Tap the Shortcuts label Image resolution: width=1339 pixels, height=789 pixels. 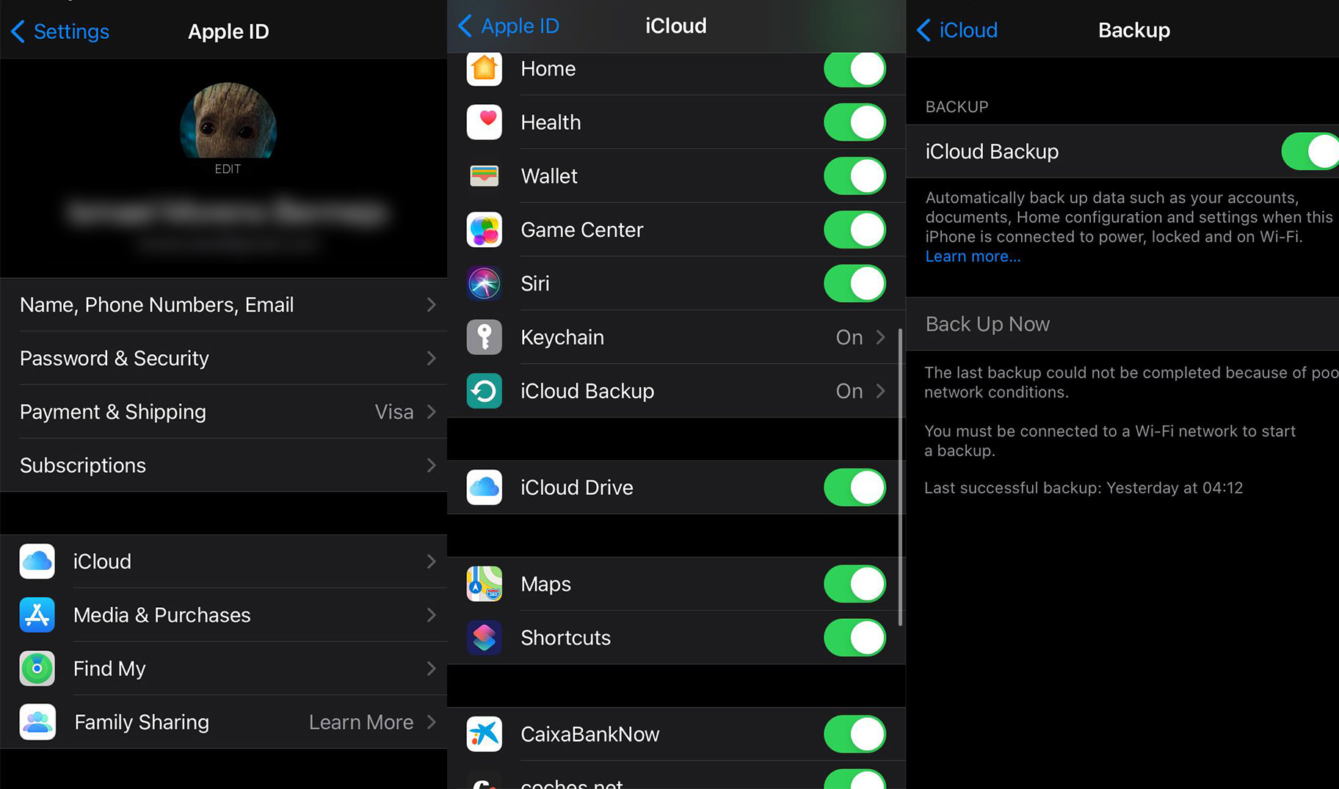pos(565,638)
